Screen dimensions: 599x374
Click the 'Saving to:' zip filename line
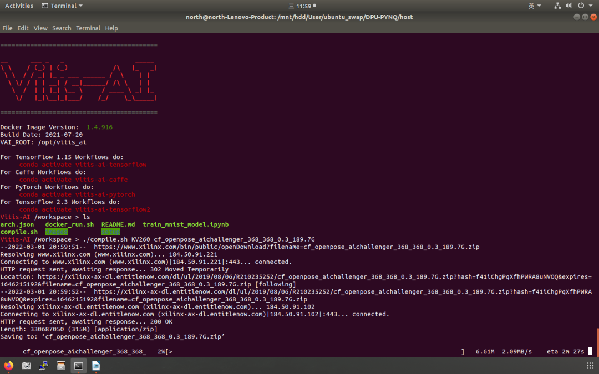coord(112,337)
